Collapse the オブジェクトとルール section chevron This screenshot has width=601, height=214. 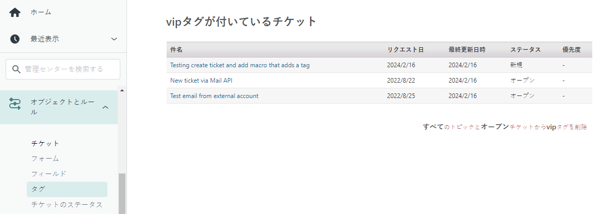[x=105, y=107]
